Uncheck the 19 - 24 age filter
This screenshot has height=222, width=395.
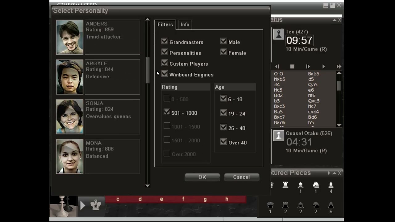pyautogui.click(x=224, y=113)
